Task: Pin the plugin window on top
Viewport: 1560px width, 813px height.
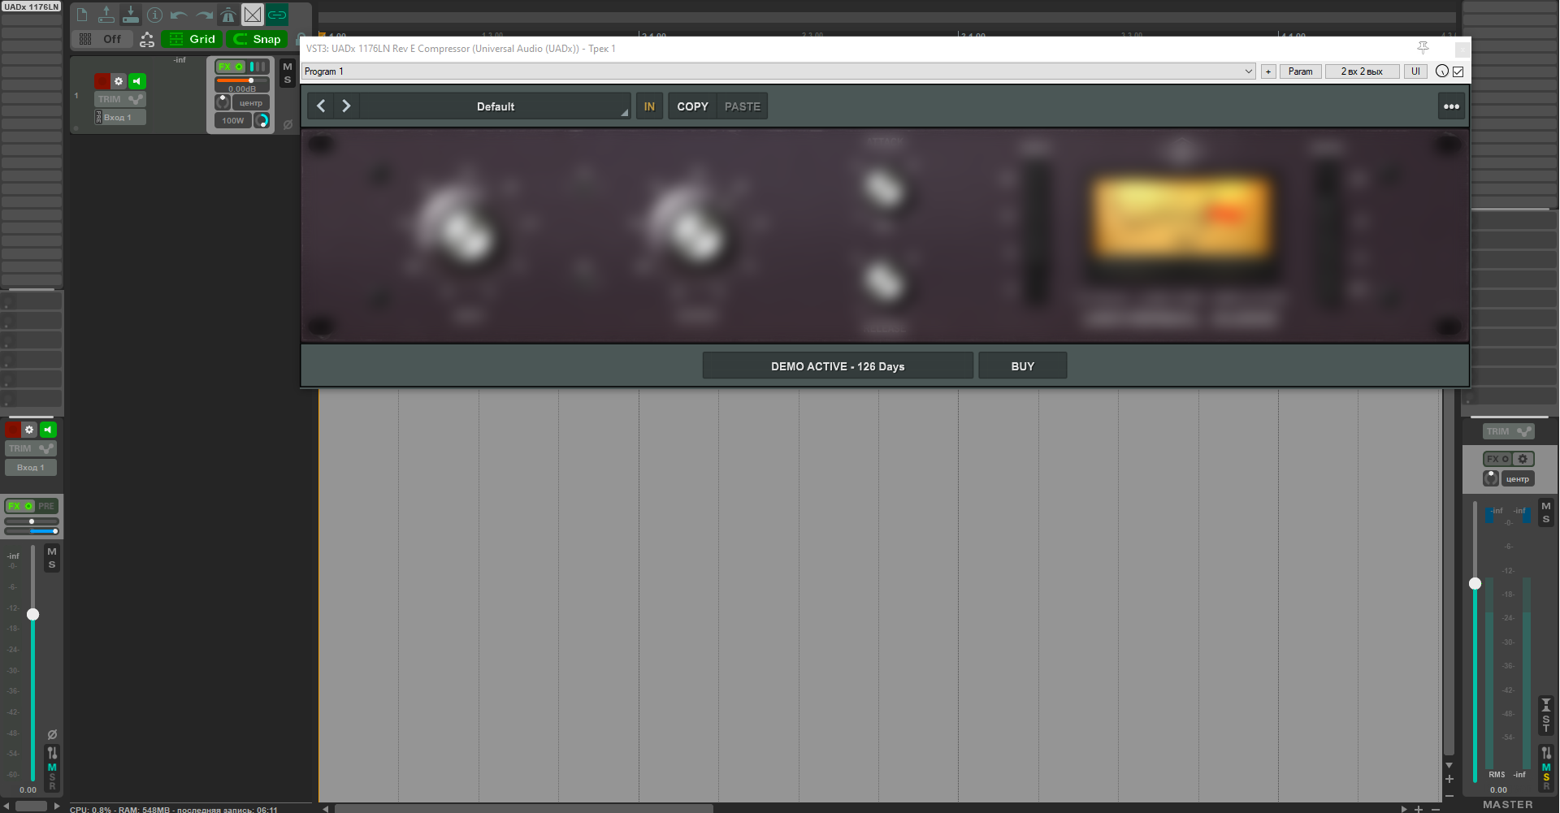Action: 1423,48
